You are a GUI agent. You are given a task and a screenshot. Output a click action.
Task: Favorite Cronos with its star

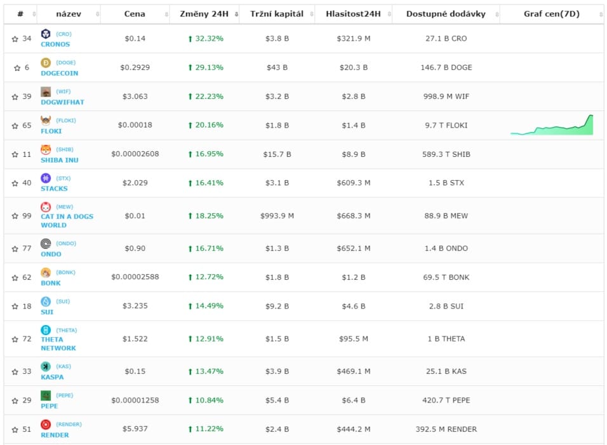(15, 39)
